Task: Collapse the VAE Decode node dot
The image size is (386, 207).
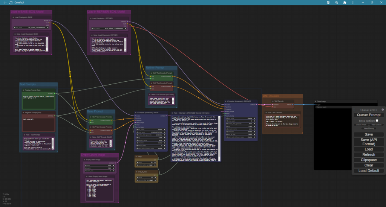Action: [273, 101]
